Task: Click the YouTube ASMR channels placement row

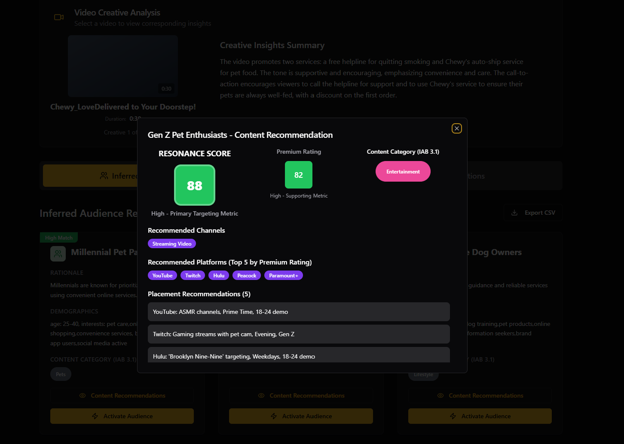Action: coord(299,312)
